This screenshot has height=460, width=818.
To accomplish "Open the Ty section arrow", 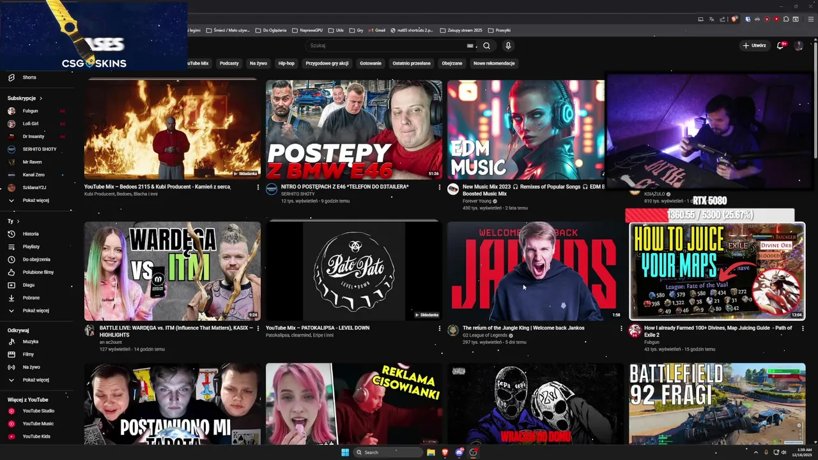I will pos(19,221).
